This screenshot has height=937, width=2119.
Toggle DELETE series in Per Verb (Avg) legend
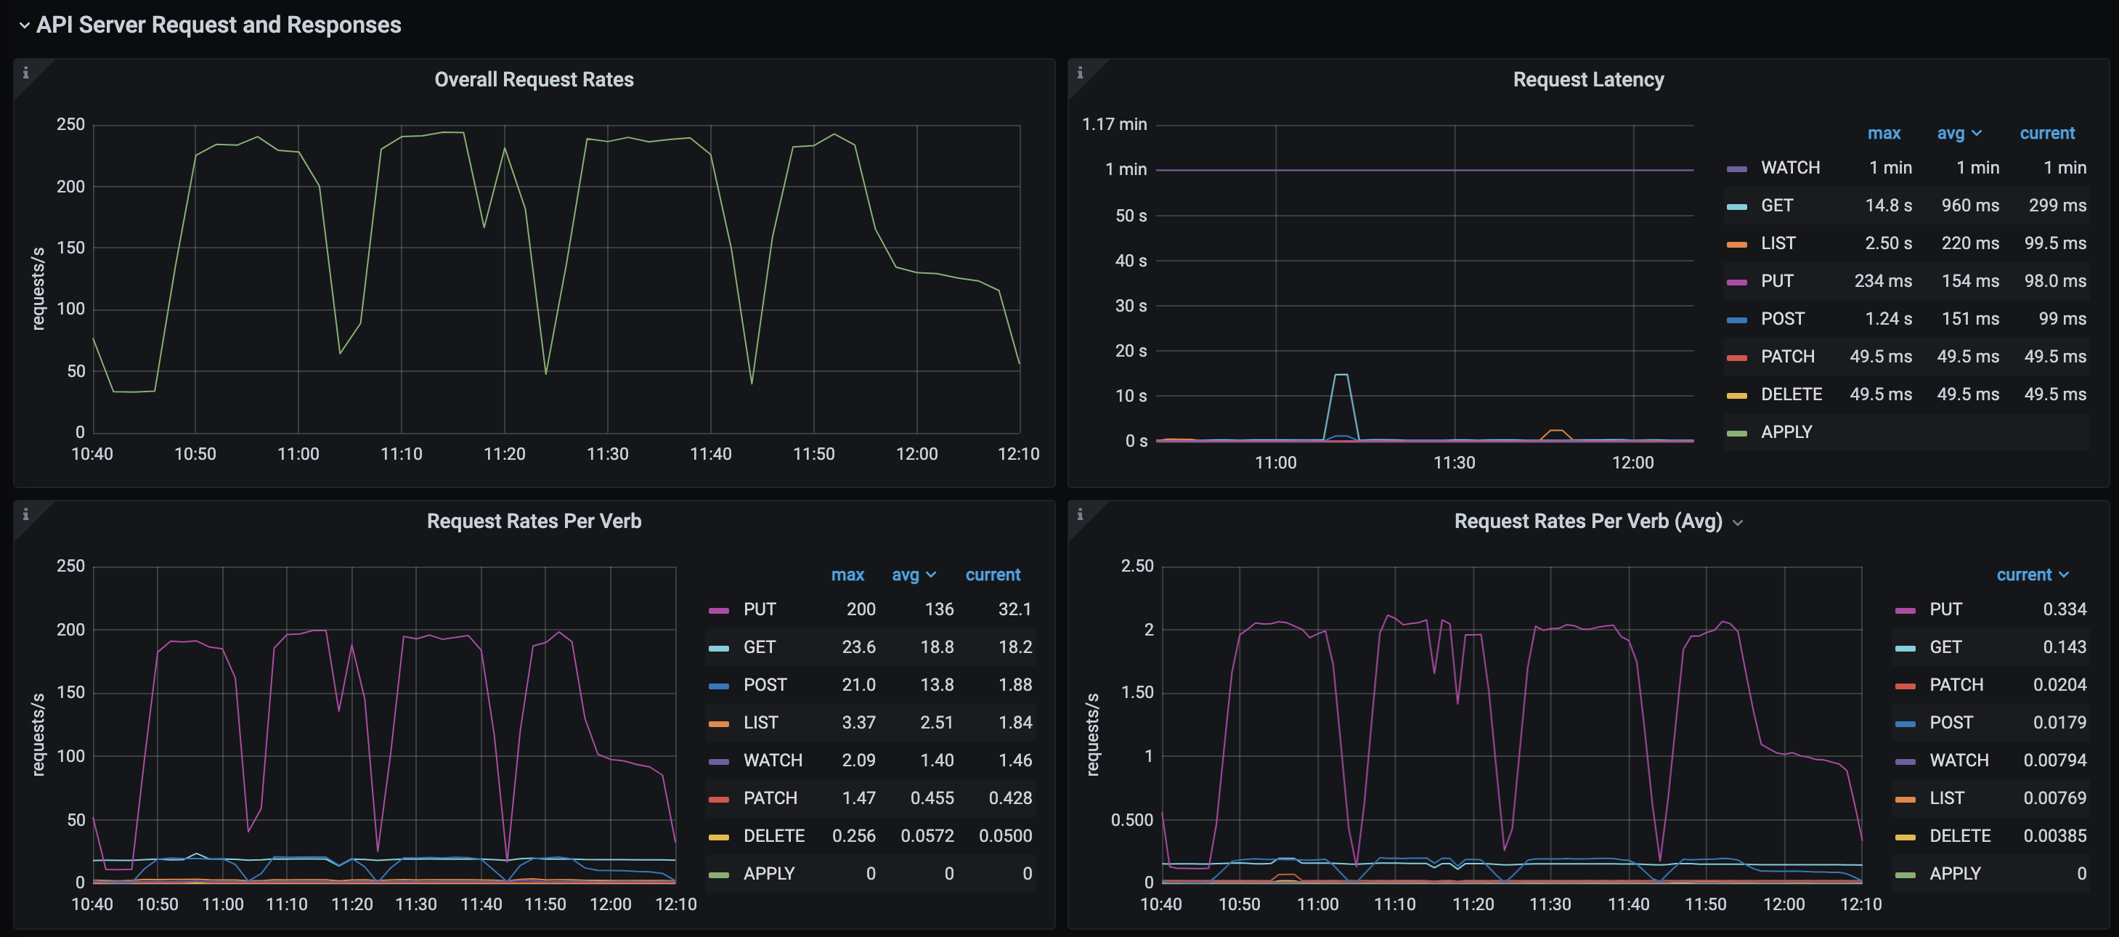pyautogui.click(x=1959, y=836)
